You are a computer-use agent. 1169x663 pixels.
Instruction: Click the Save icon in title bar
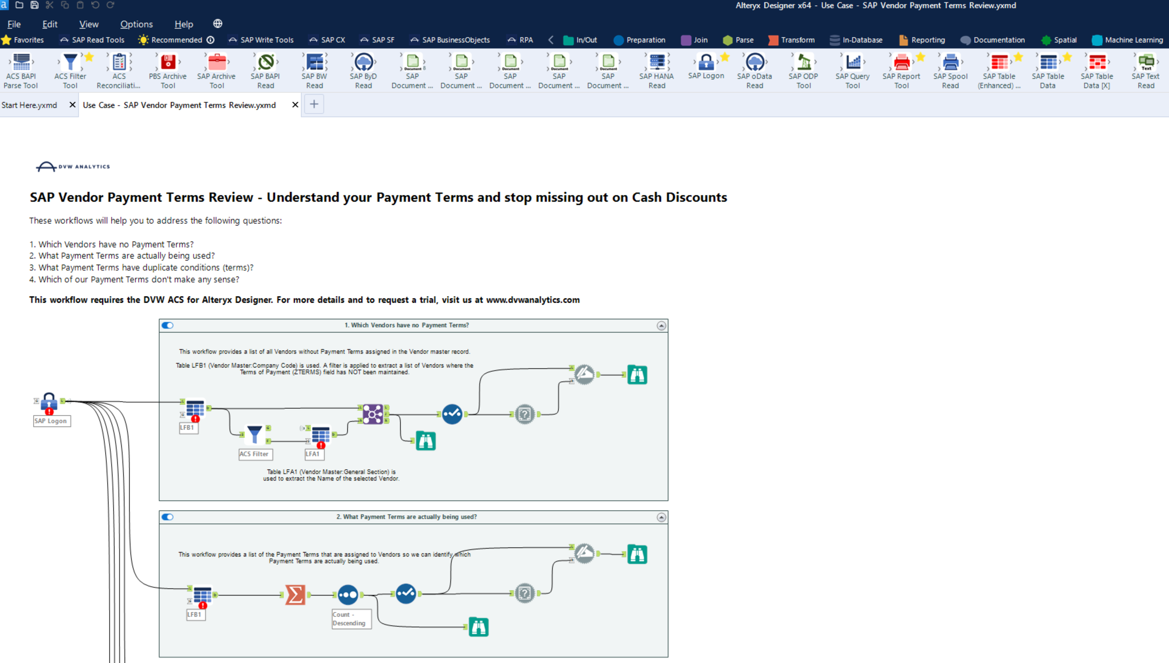(x=35, y=5)
